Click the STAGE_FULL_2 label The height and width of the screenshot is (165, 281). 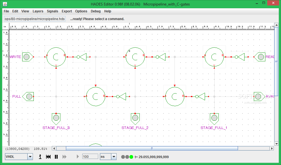(x=135, y=128)
